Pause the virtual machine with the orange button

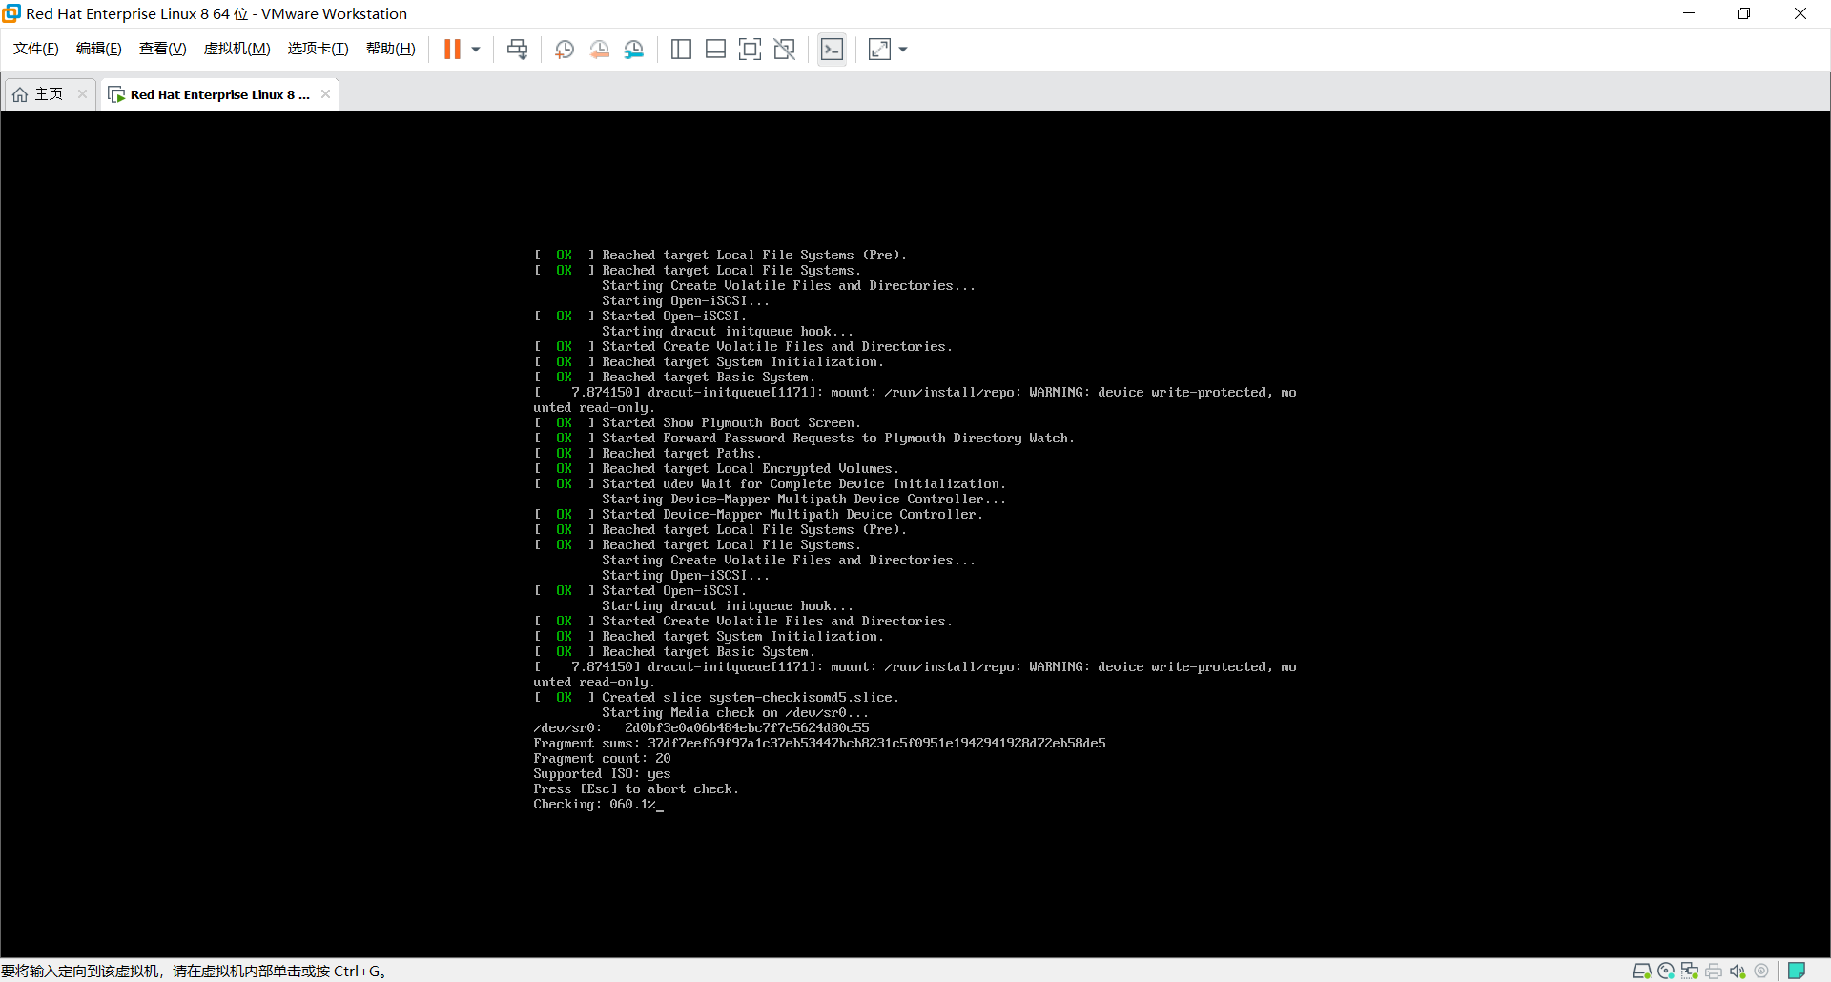point(452,50)
